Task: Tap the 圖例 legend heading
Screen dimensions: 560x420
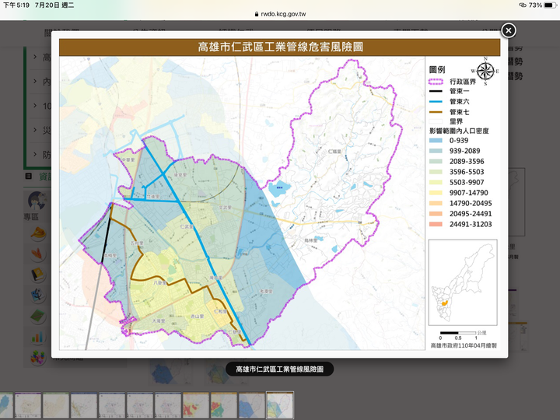Action: [437, 70]
